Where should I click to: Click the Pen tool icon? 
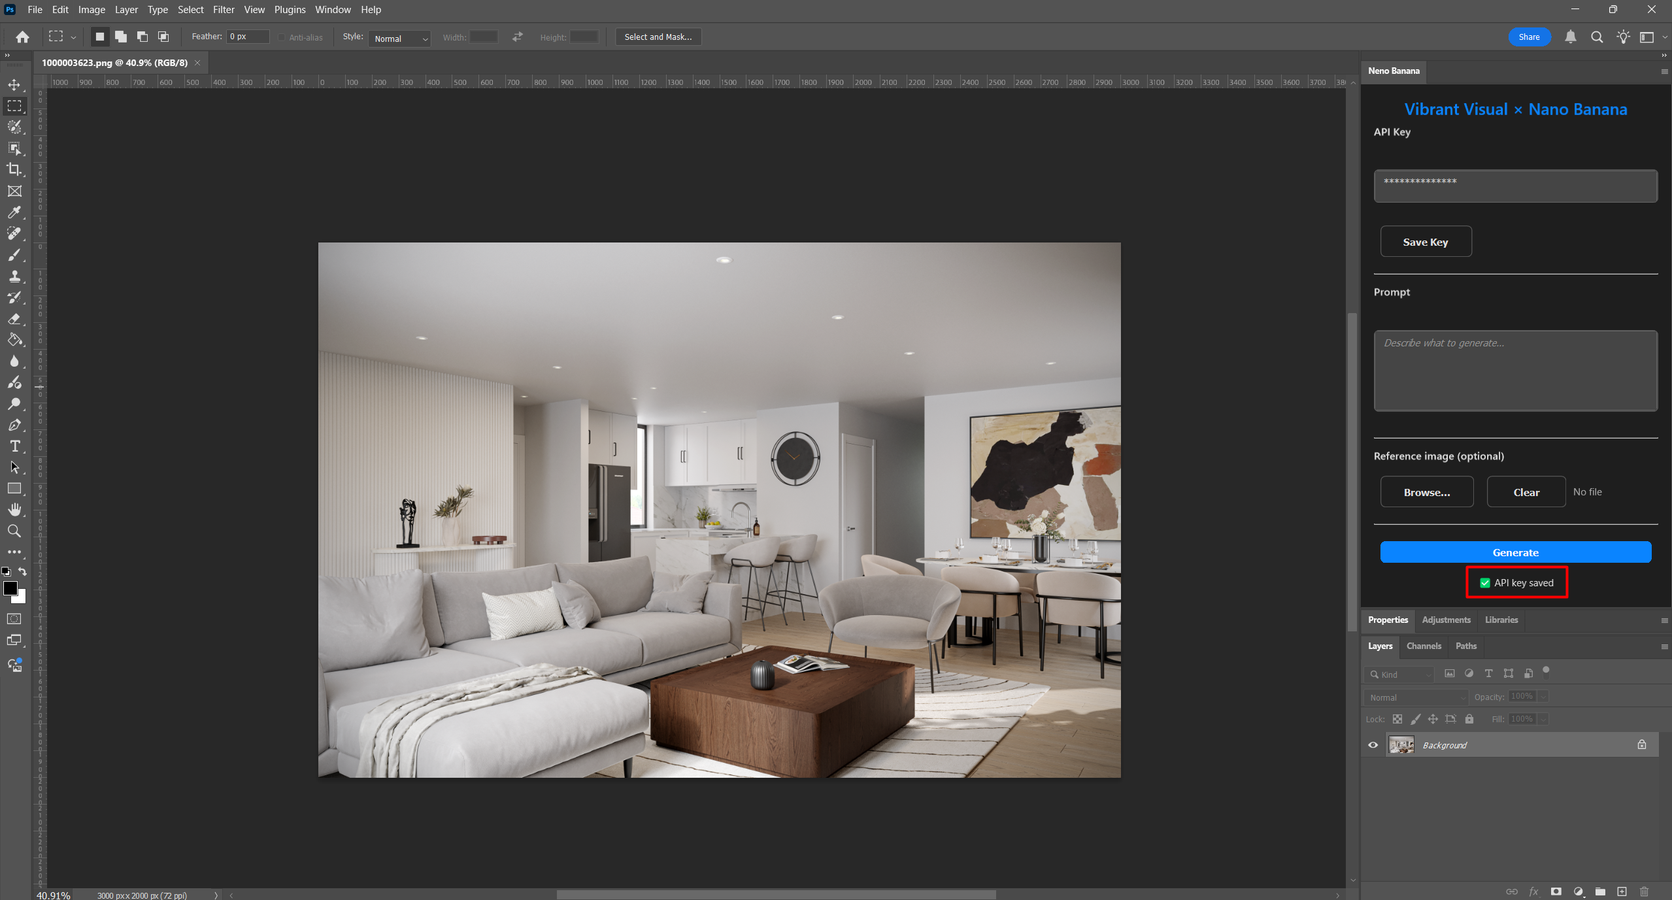pos(14,425)
